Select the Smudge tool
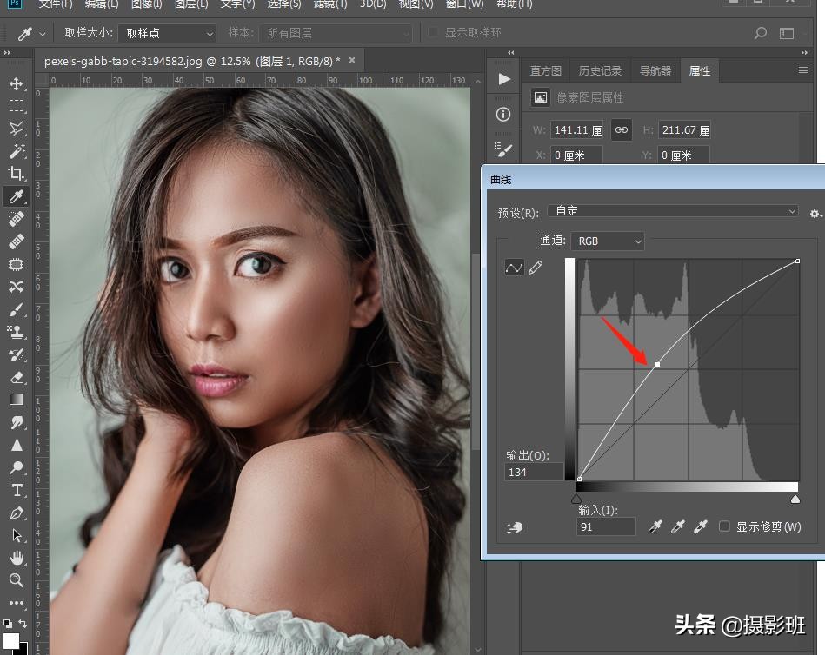The image size is (825, 655). click(x=17, y=422)
